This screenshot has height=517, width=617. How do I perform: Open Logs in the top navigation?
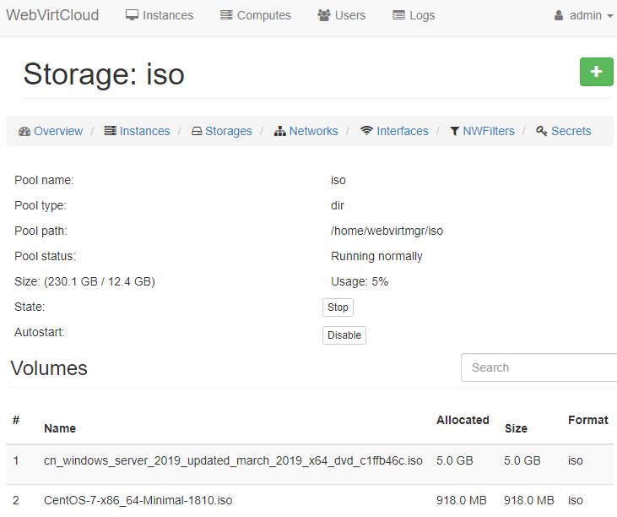[414, 15]
